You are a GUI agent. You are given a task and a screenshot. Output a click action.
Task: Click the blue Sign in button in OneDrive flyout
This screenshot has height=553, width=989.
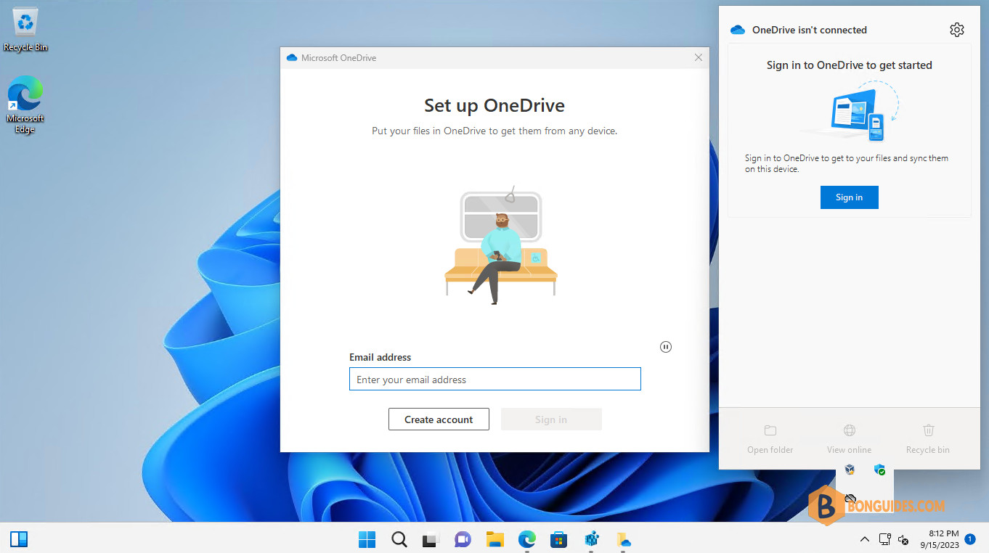(x=849, y=197)
